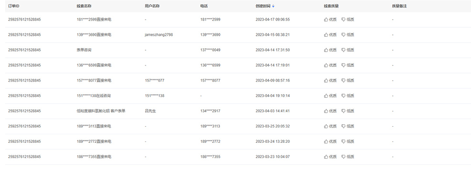Image resolution: width=471 pixels, height=172 pixels.
Task: Thumbs-up 优质 for 189****3113 lead
Action: (x=330, y=126)
